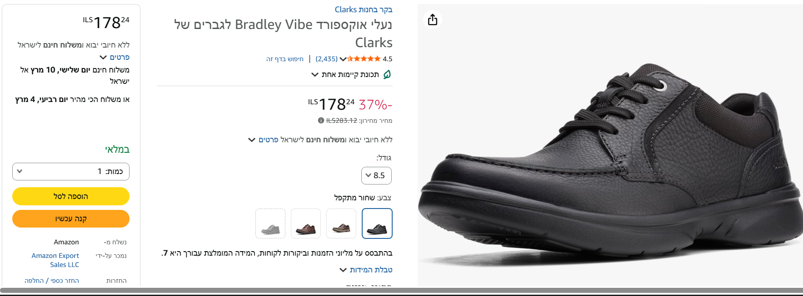Click the main black shoe product image
The width and height of the screenshot is (803, 296).
(x=610, y=163)
